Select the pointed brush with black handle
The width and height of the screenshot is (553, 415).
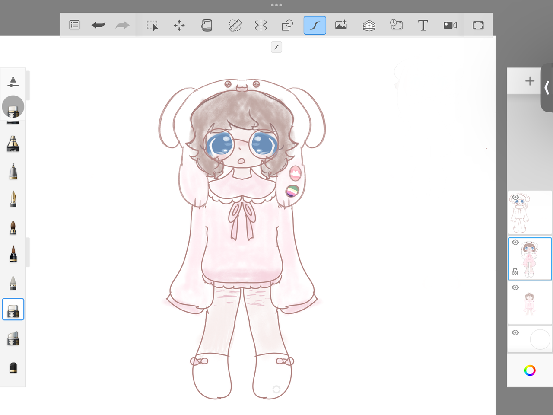(13, 254)
